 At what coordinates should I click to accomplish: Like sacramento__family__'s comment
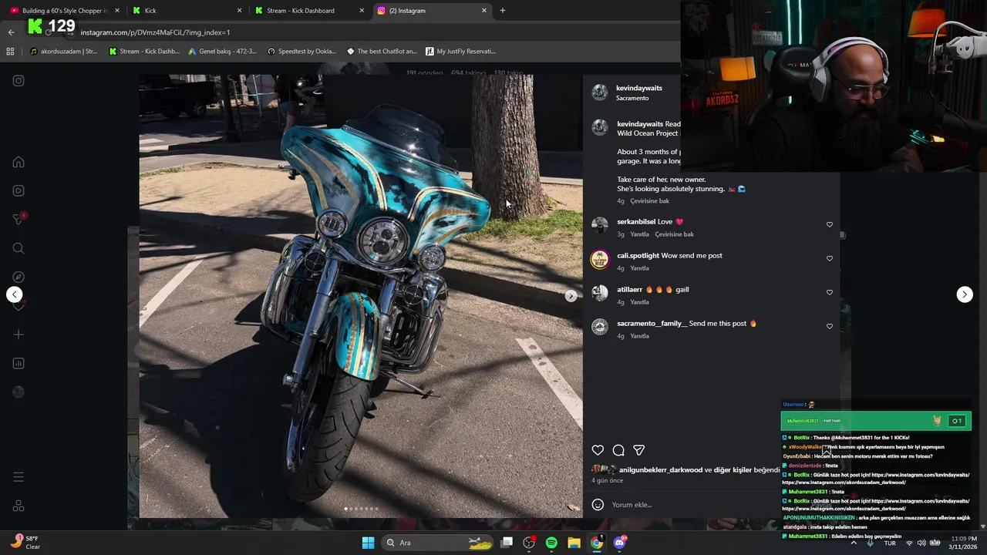coord(830,326)
